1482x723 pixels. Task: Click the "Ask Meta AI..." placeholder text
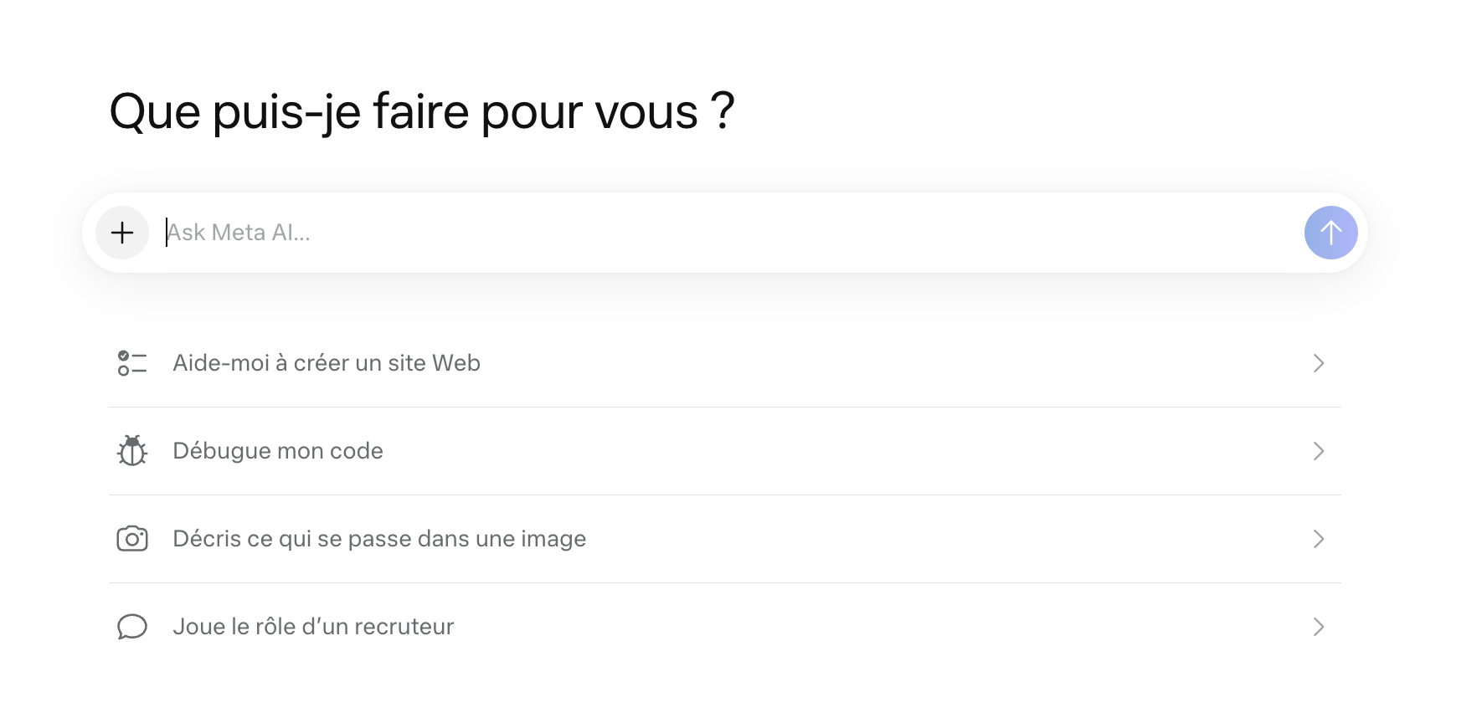coord(239,233)
